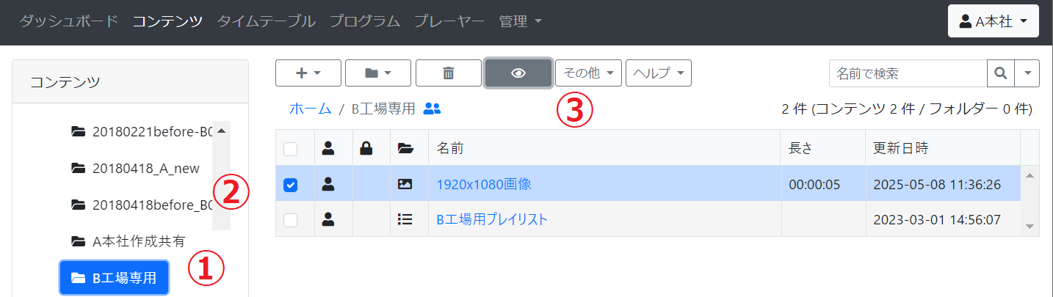1053x297 pixels.
Task: Click the playlist icon of B工場用プレイリスト
Action: pos(405,219)
